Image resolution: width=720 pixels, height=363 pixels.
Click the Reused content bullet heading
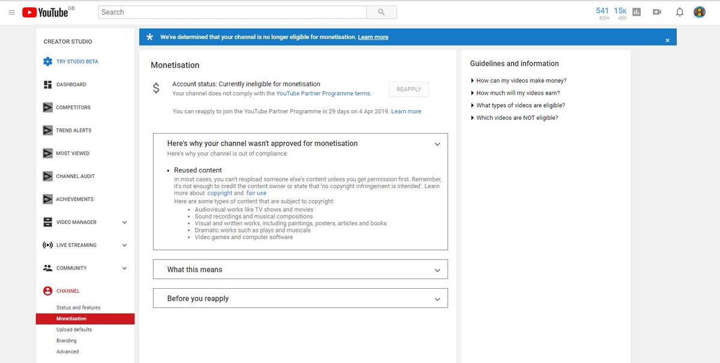198,170
